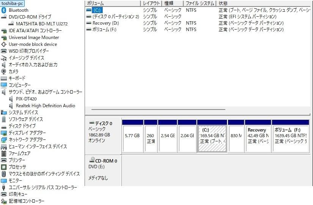Screen dimensions: 313x205
Task: Click the 正常 (EFI システム パーティション) status text
Action: click(247, 17)
